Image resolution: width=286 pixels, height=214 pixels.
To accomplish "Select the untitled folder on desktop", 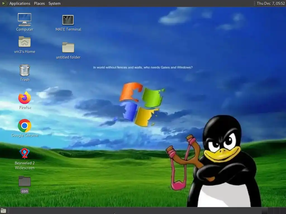I will (x=68, y=50).
